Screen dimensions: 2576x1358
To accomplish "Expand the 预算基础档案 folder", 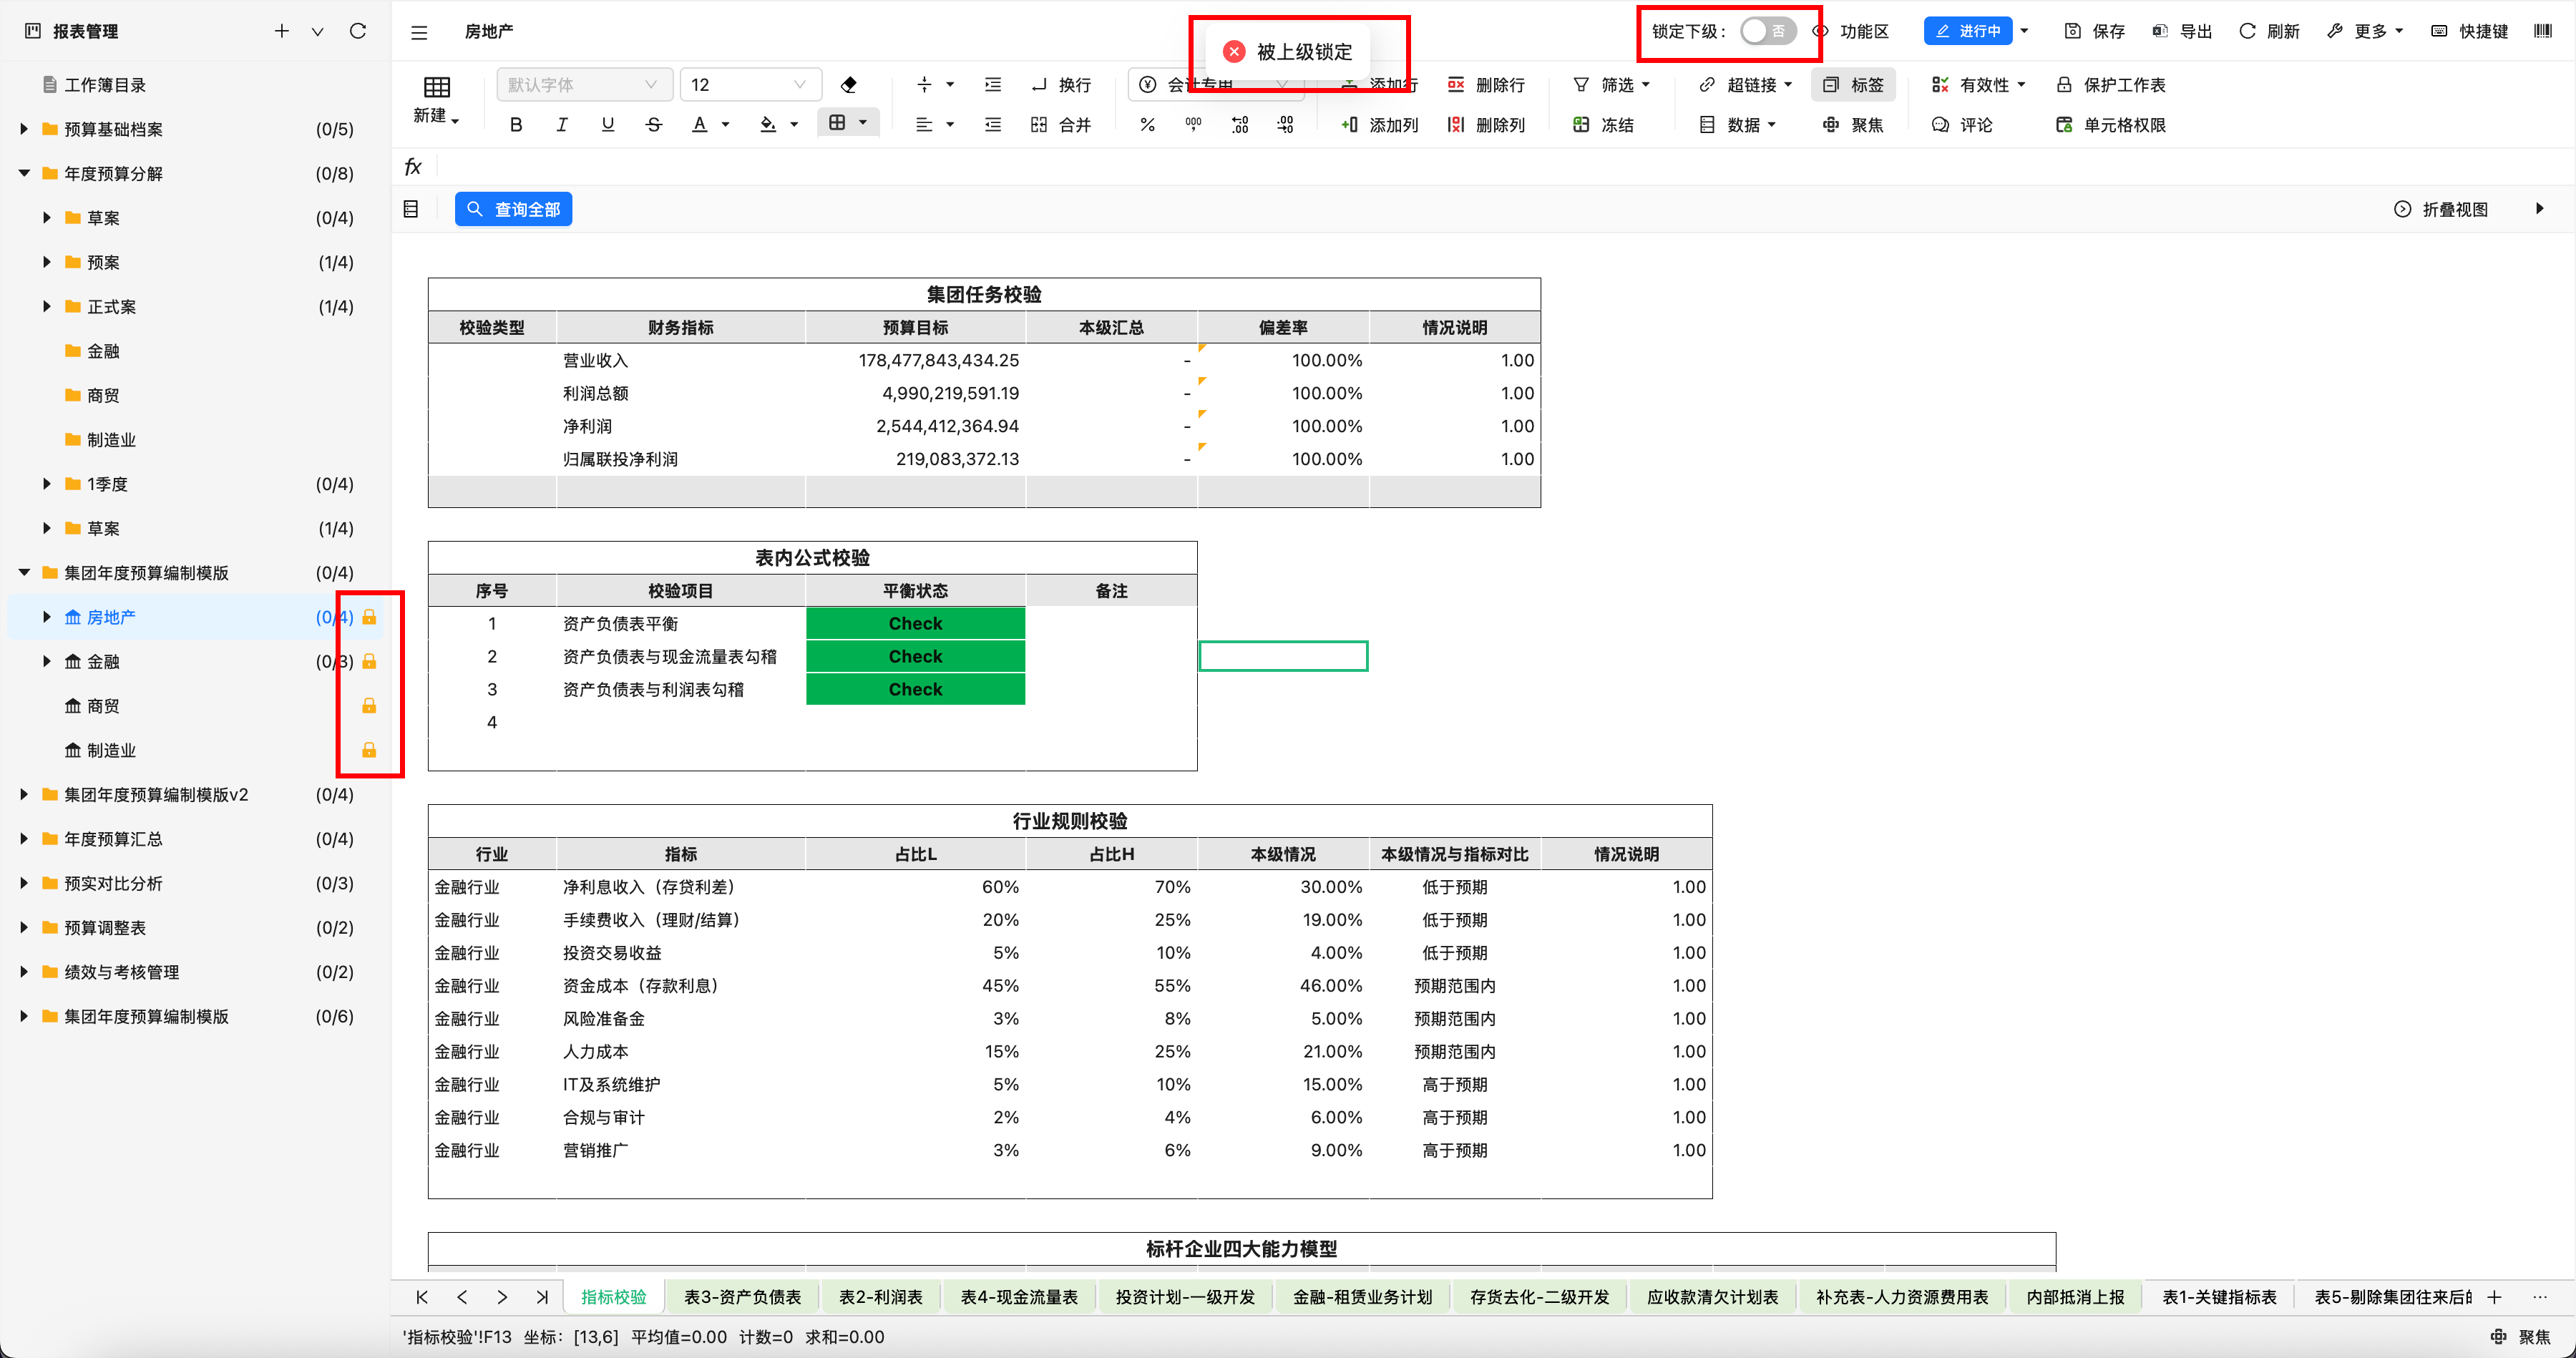I will (24, 129).
